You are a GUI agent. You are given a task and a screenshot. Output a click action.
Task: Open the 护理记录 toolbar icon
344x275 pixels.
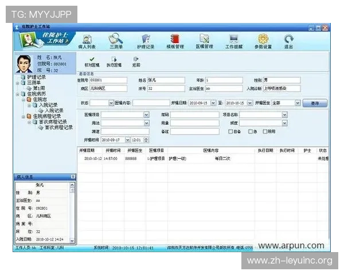click(146, 41)
